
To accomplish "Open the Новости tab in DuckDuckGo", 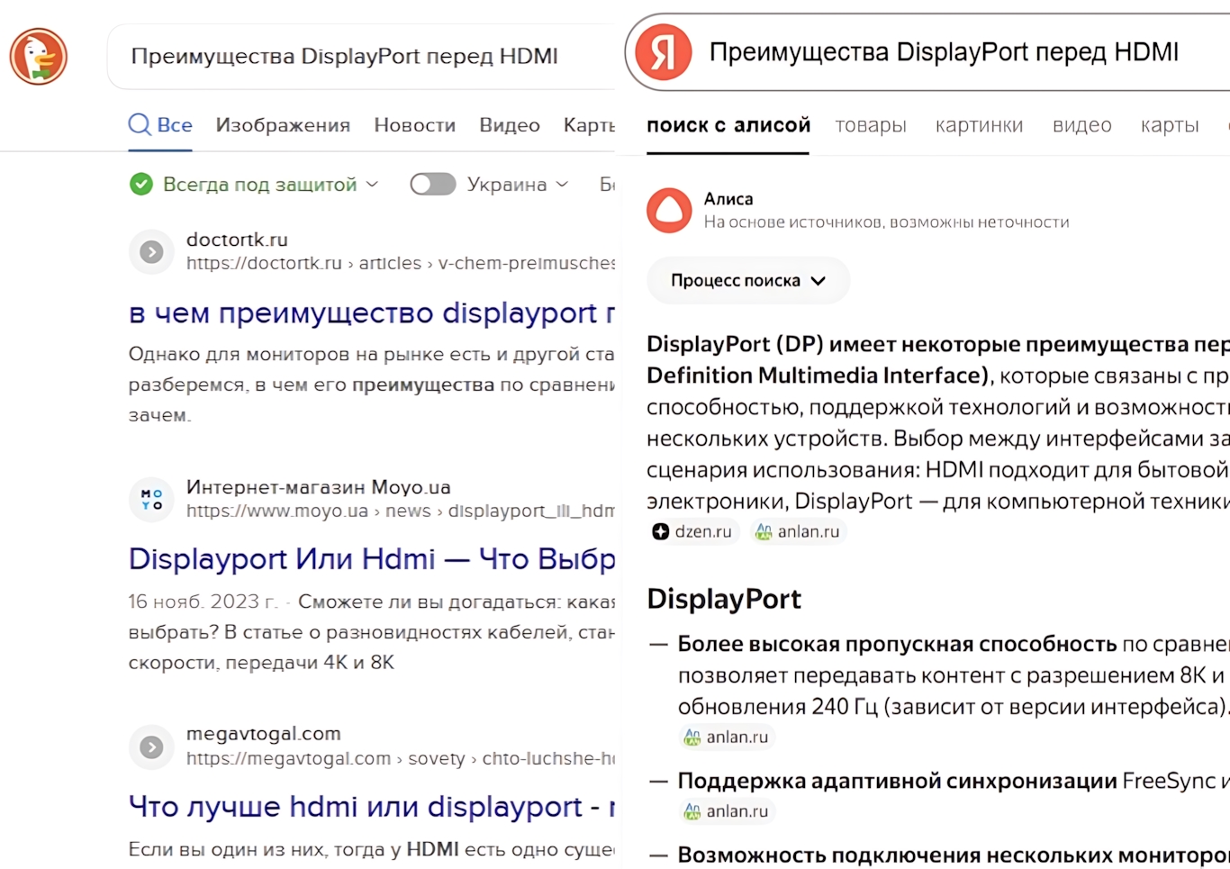I will (x=414, y=125).
